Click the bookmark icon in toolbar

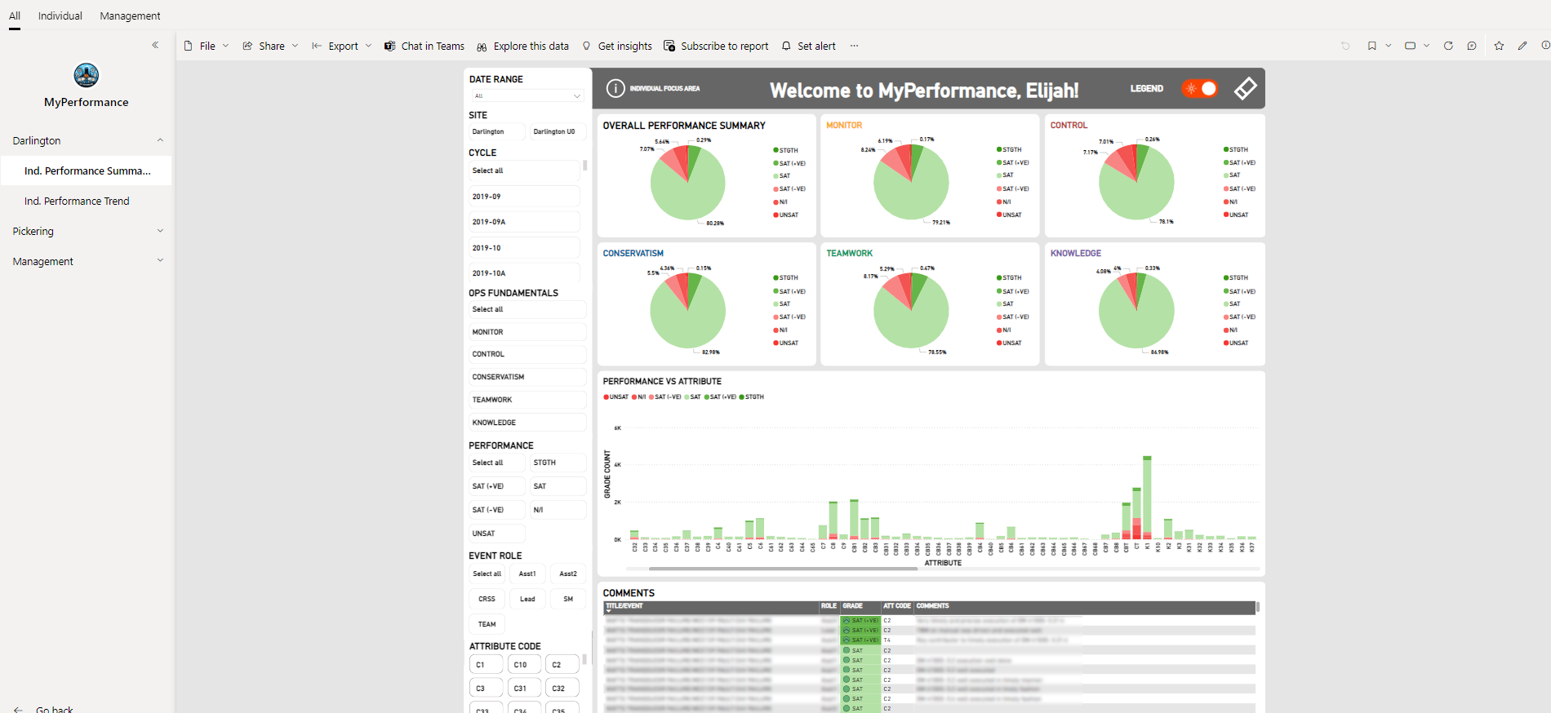(1372, 46)
